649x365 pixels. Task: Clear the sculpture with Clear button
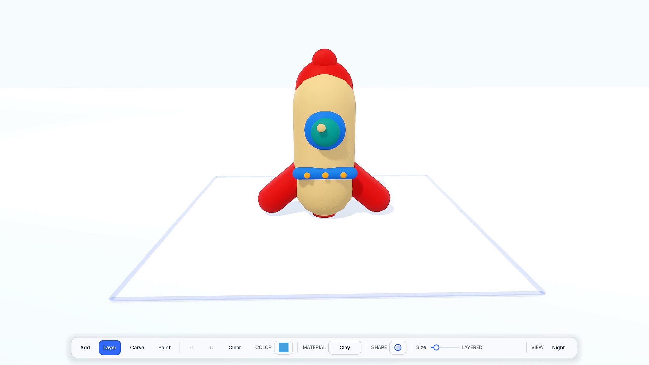235,347
